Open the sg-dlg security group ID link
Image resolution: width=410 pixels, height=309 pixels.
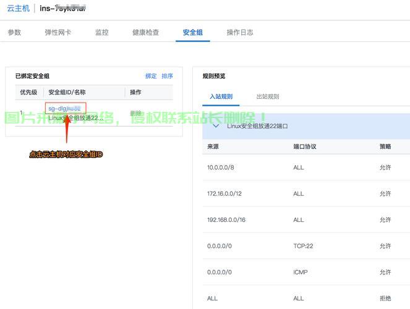(x=64, y=108)
